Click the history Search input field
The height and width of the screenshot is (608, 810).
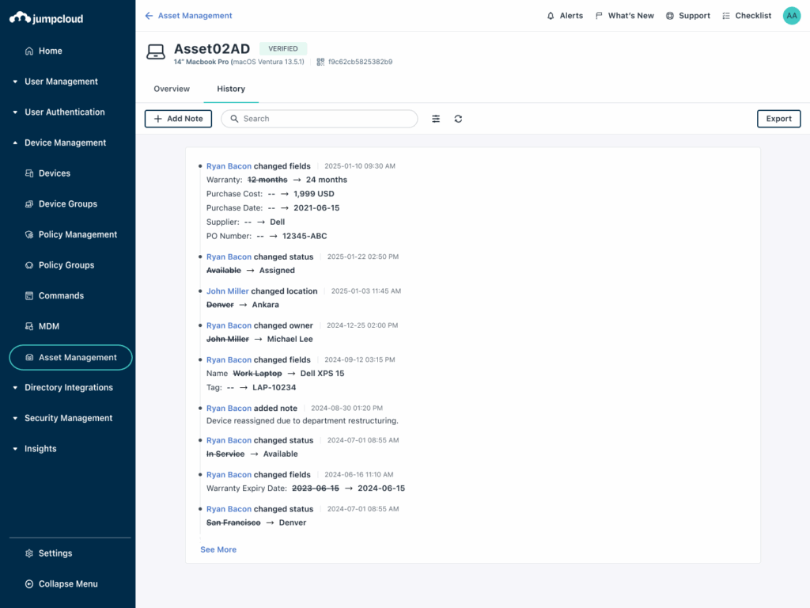324,119
